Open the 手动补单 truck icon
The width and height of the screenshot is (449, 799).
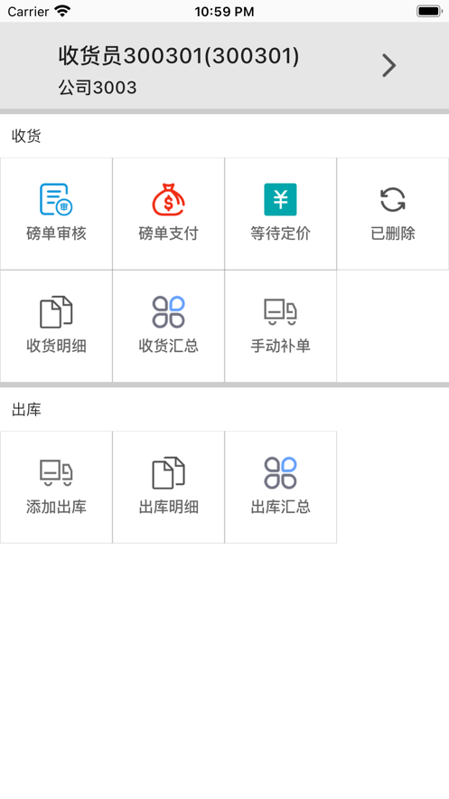point(280,311)
